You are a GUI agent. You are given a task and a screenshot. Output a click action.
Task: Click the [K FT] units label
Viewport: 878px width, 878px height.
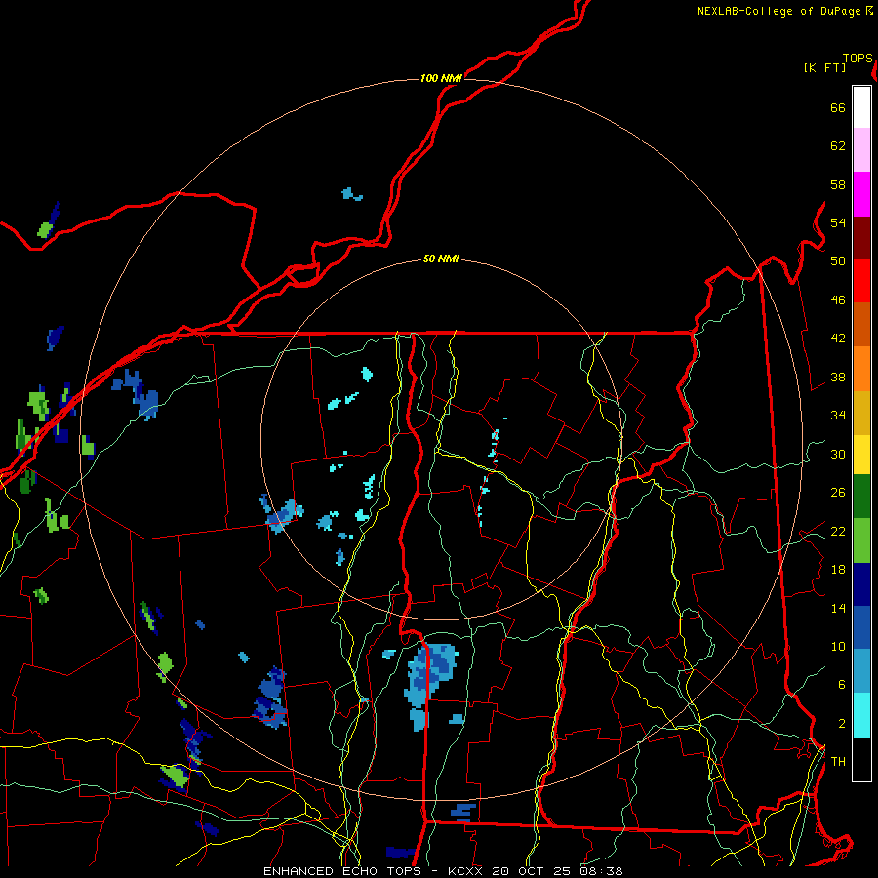pyautogui.click(x=824, y=67)
